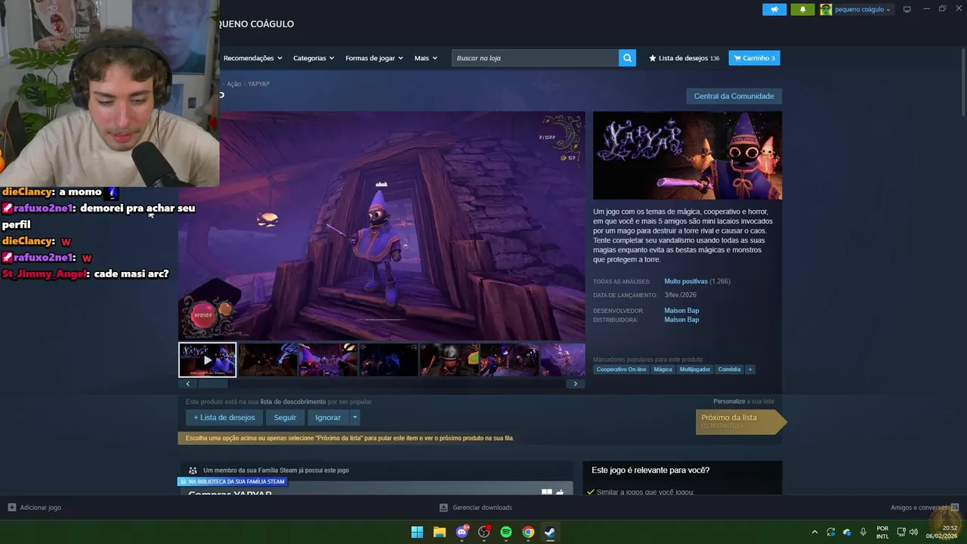Click the media strip left arrow

click(x=188, y=384)
